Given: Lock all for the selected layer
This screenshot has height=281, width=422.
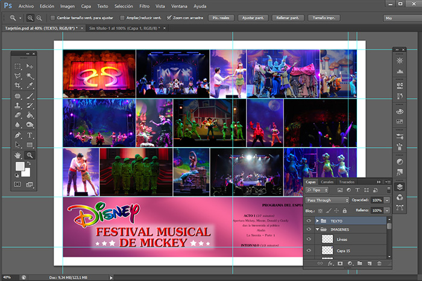Looking at the screenshot, I should point(344,211).
